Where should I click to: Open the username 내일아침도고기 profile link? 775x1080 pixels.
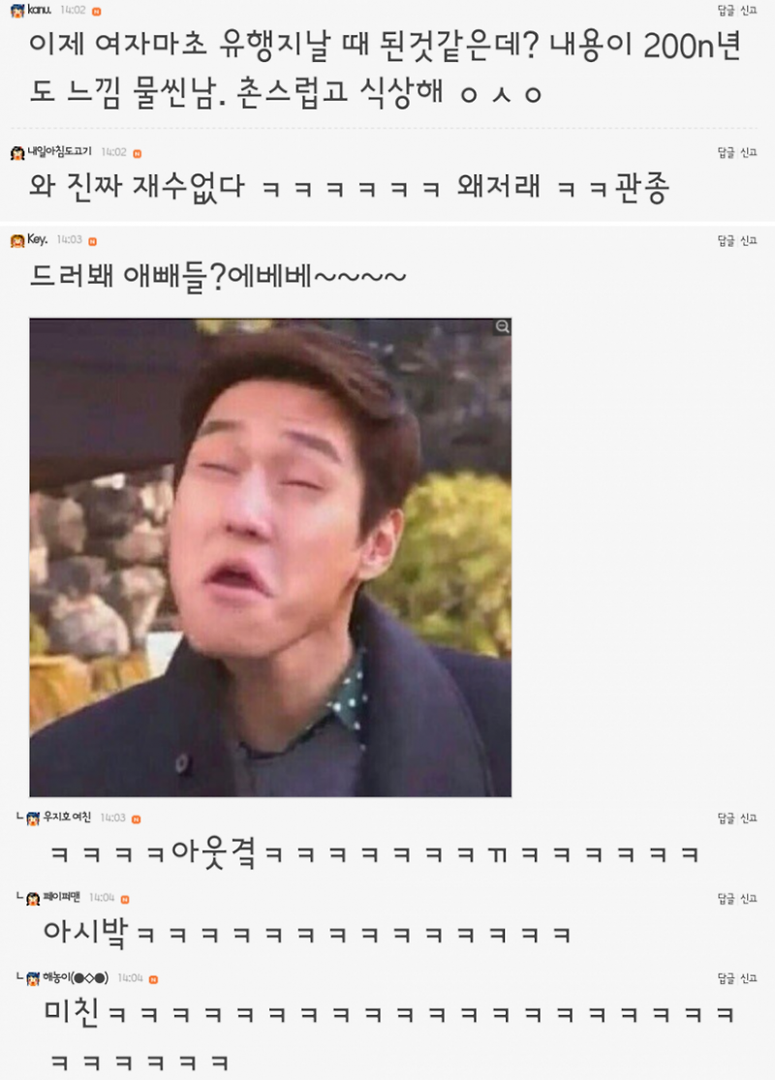(59, 151)
